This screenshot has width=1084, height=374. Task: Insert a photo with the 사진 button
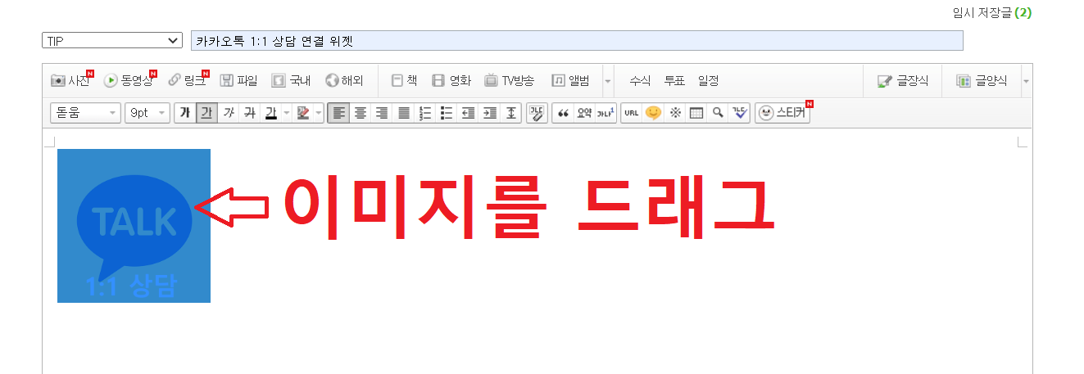point(71,80)
